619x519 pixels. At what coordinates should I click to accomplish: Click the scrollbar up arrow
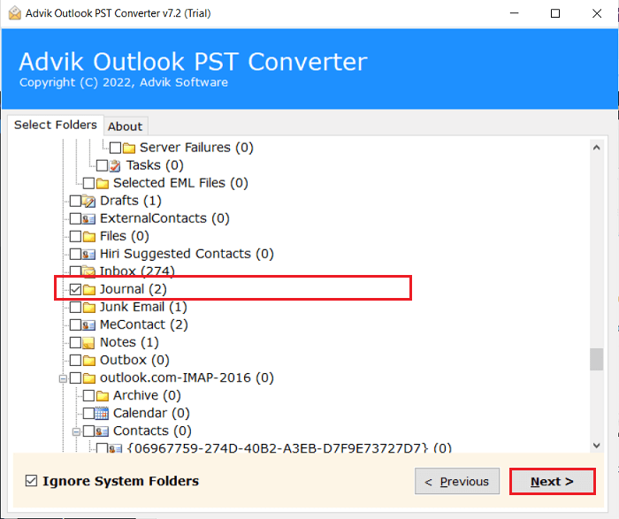coord(597,148)
